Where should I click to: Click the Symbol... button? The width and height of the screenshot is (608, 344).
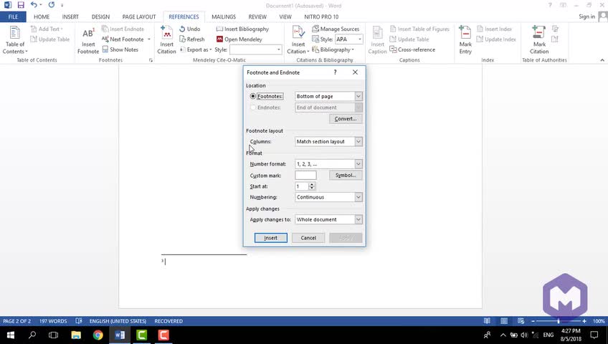coord(346,176)
